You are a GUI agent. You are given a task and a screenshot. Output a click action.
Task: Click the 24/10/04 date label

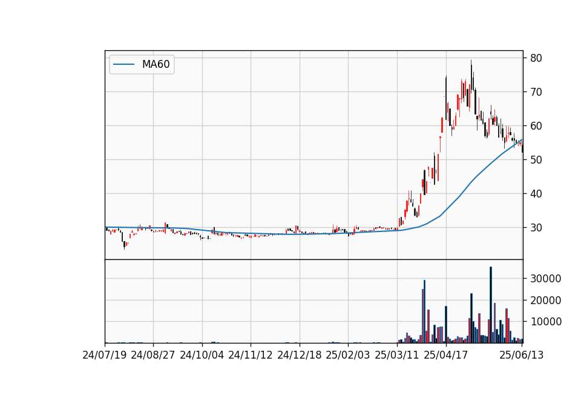click(x=202, y=355)
